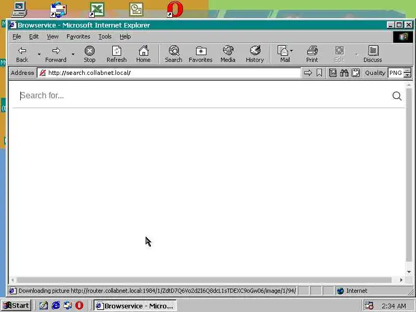The width and height of the screenshot is (416, 312).
Task: Refresh the current page
Action: pos(116,55)
